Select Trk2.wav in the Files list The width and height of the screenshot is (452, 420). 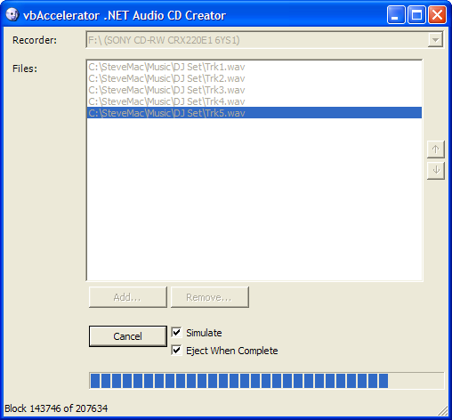click(254, 78)
